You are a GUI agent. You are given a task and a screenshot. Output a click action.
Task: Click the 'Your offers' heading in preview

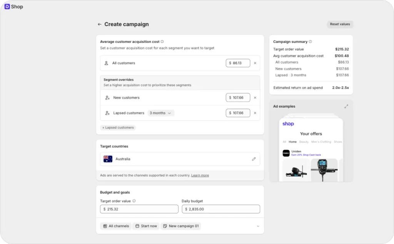tap(311, 134)
